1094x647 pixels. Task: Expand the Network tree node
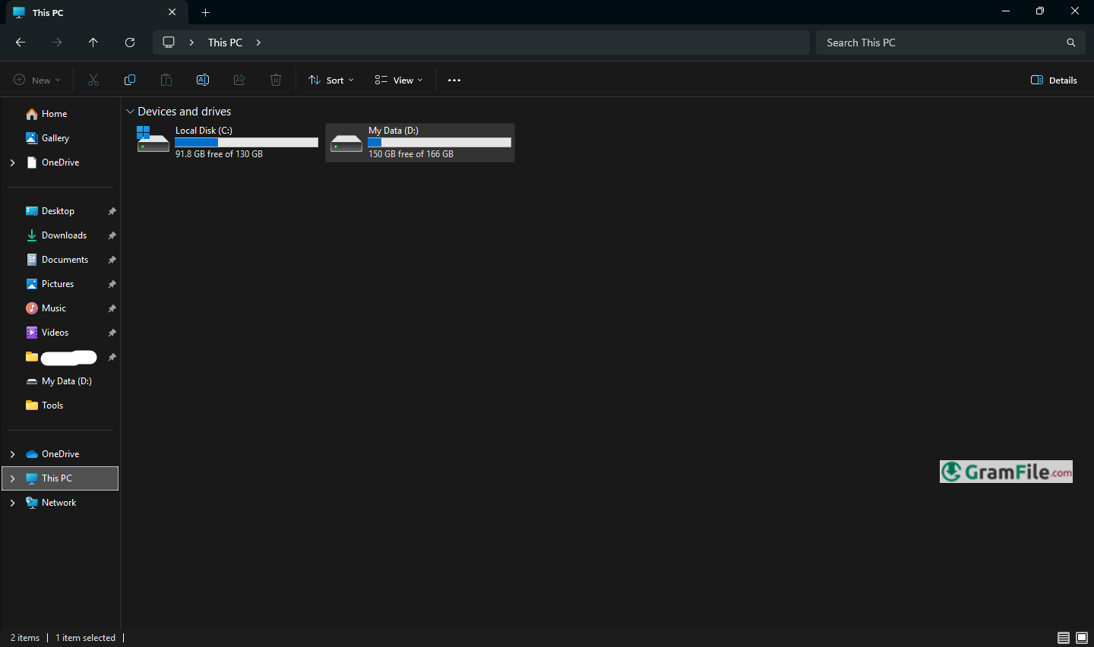point(12,503)
